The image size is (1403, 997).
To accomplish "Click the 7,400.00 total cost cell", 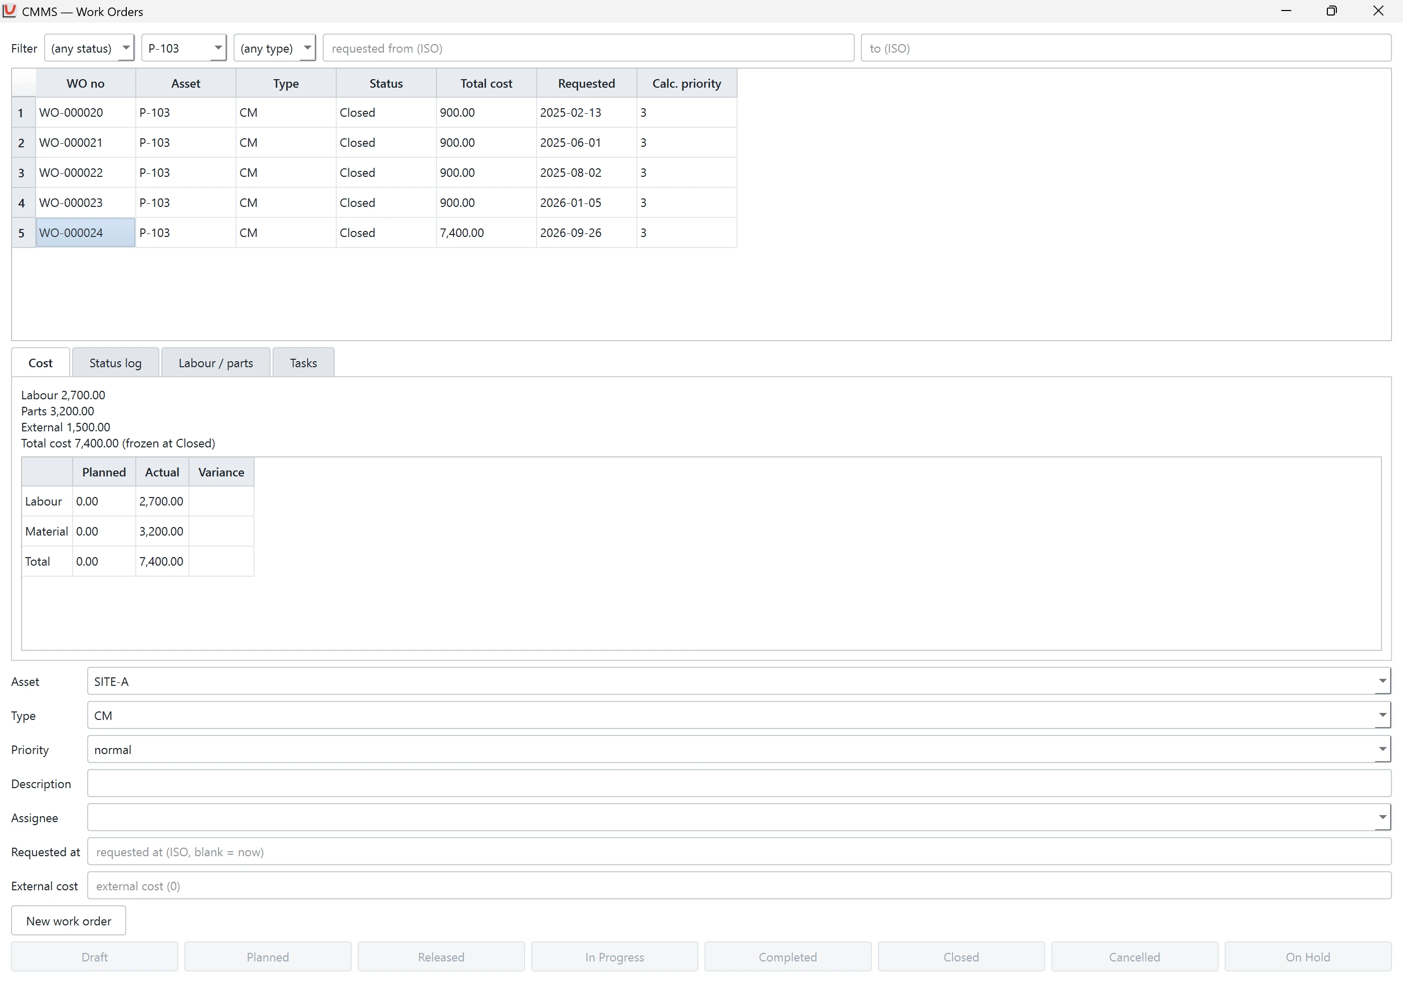I will click(487, 232).
